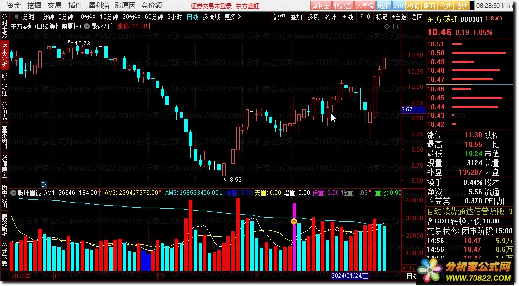
Task: Open 历史竞价 side tab
Action: 4,197
